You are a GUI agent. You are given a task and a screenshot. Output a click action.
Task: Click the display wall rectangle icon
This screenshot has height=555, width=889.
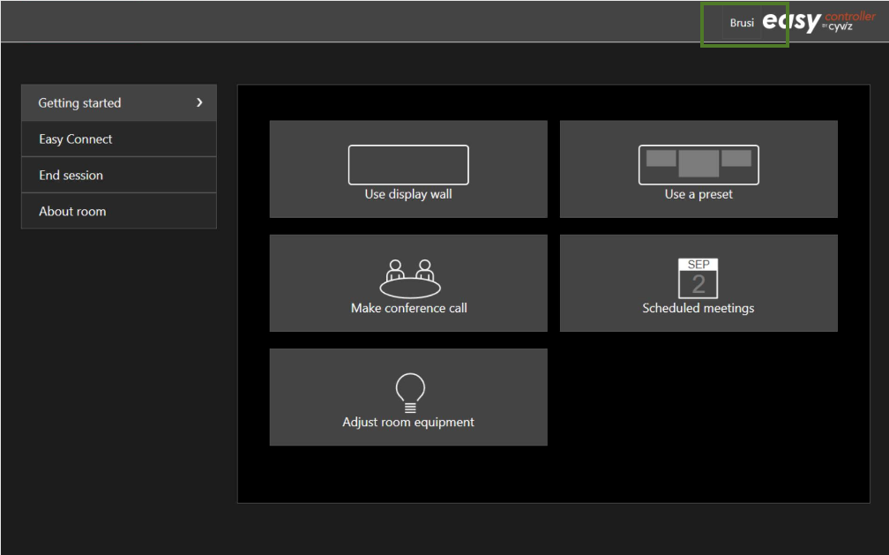(x=407, y=164)
